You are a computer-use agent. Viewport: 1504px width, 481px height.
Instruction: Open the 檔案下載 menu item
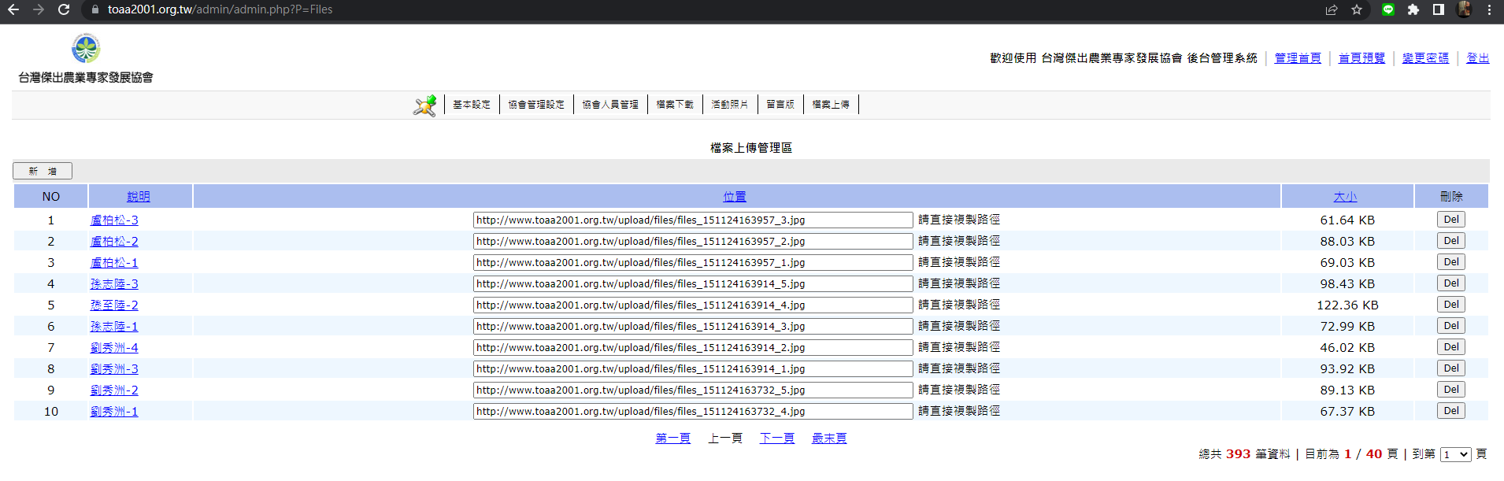coord(675,105)
